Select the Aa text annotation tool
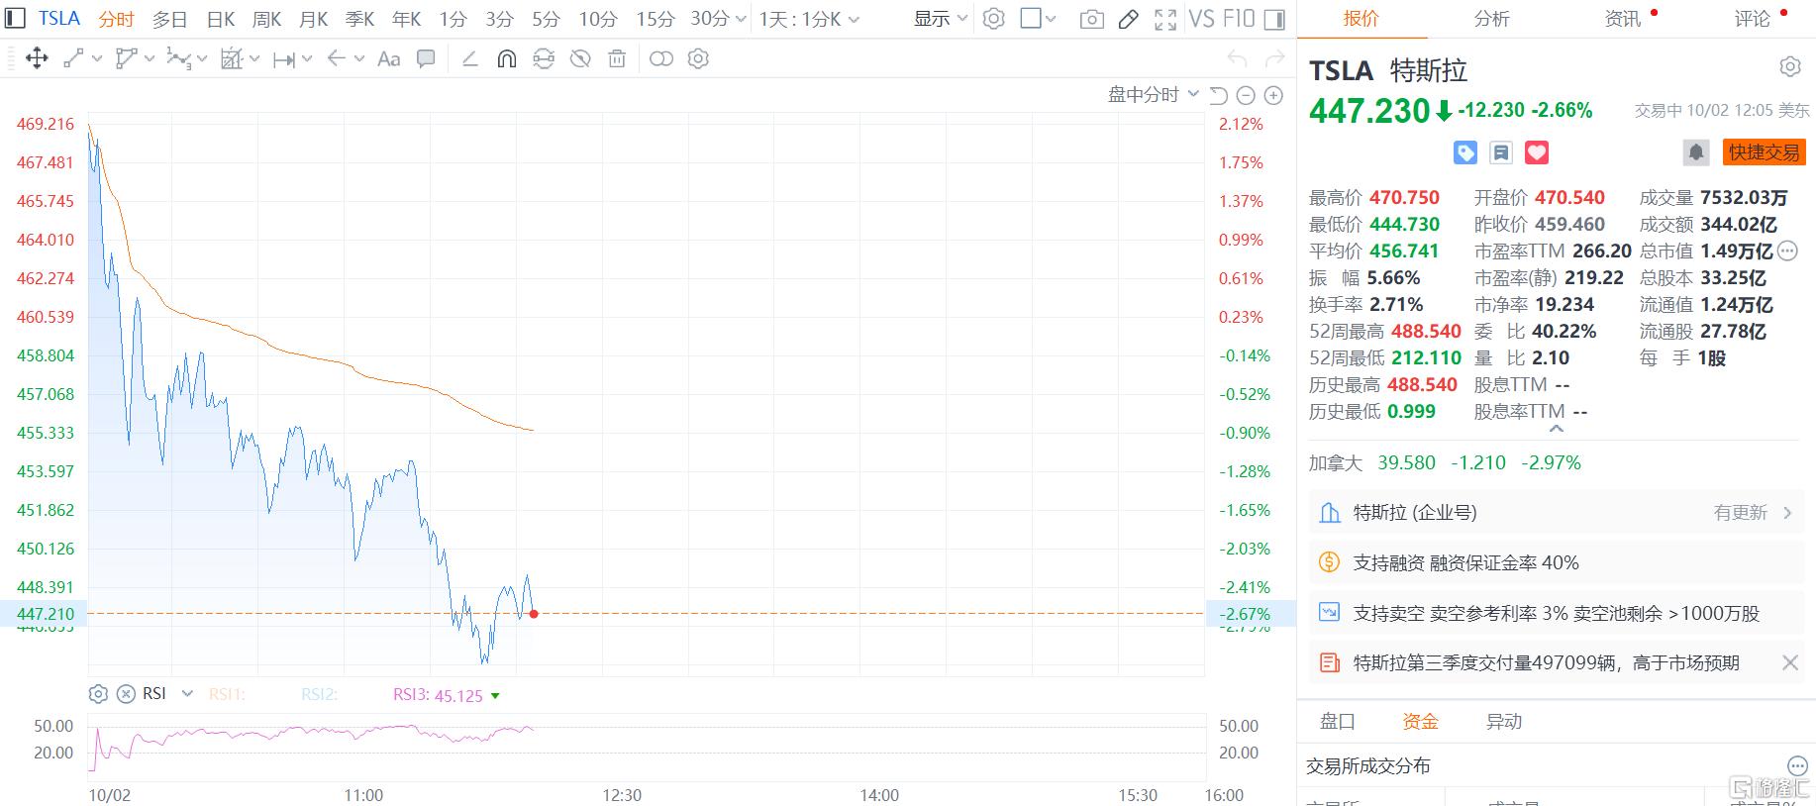The width and height of the screenshot is (1816, 806). coord(389,59)
